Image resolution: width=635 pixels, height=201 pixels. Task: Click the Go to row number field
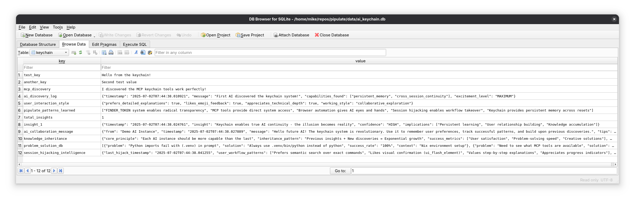pyautogui.click(x=484, y=171)
